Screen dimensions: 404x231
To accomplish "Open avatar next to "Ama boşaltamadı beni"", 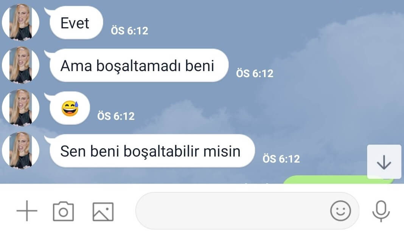I will click(x=20, y=65).
